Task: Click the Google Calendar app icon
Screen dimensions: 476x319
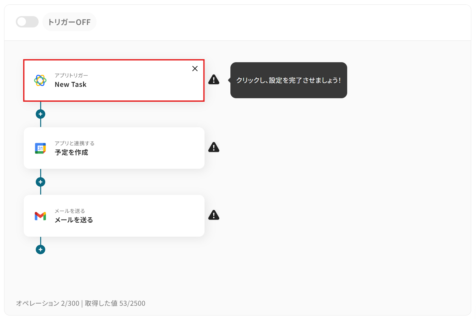Action: coord(40,148)
